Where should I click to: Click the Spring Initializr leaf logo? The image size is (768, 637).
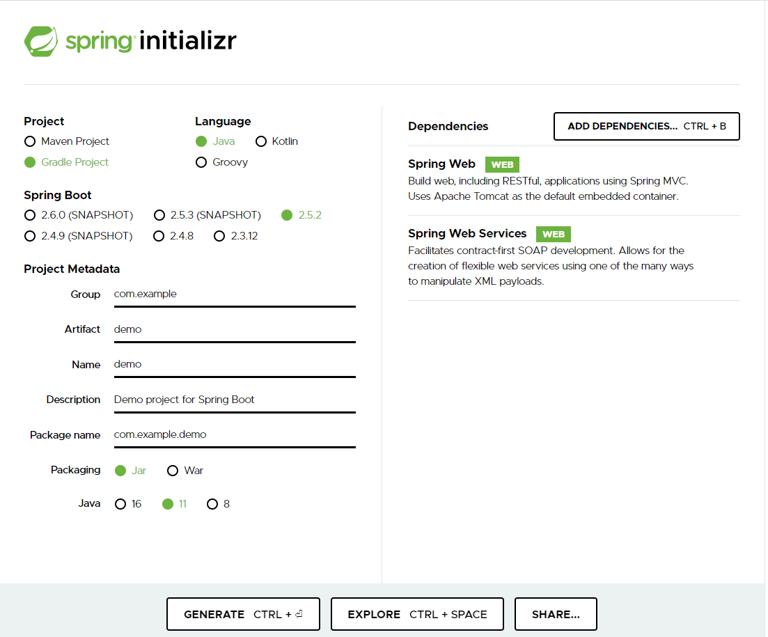point(40,42)
